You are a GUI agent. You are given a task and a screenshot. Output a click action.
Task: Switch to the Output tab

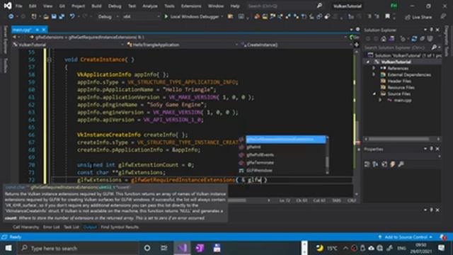[90, 227]
